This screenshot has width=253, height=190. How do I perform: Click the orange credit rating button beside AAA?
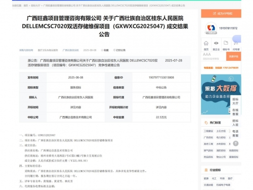[233, 56]
